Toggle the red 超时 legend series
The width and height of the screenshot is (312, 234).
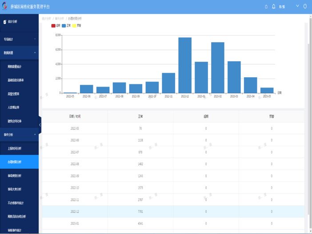tap(56, 25)
